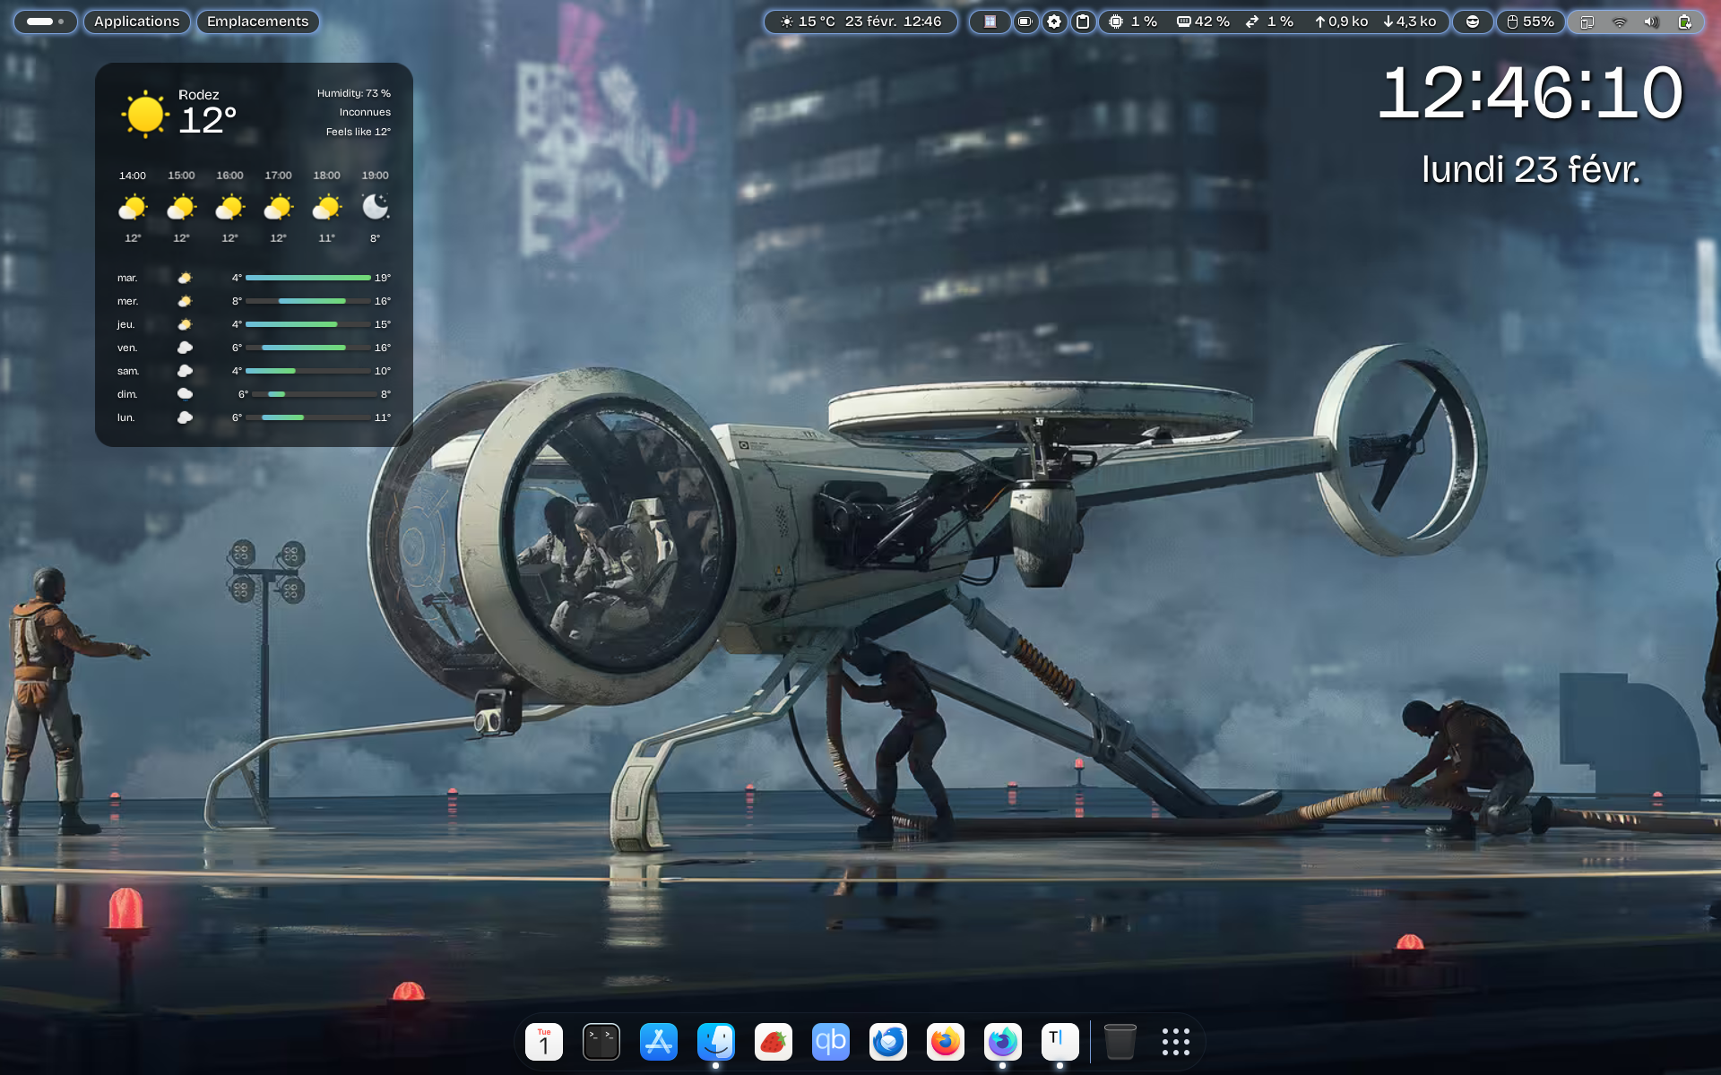Image resolution: width=1721 pixels, height=1075 pixels.
Task: Open the Applications menu
Action: pos(136,21)
